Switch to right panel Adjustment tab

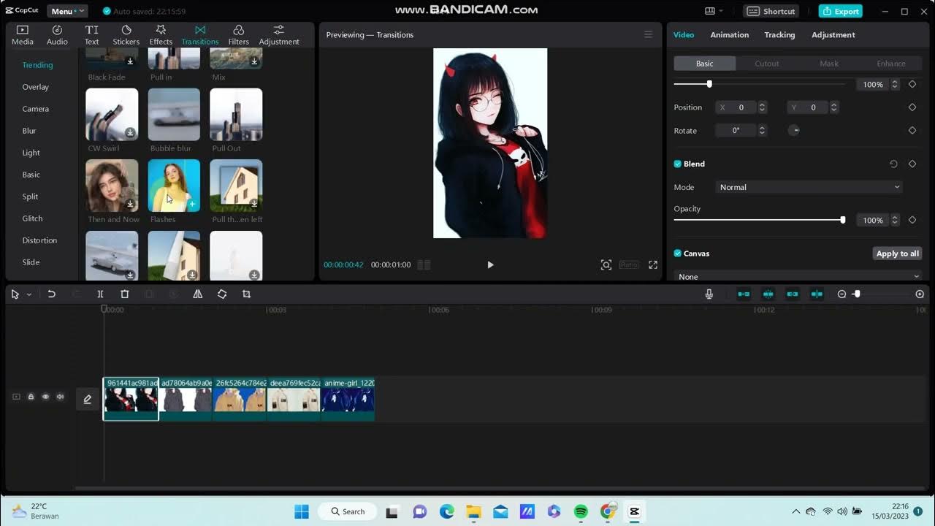pyautogui.click(x=833, y=34)
